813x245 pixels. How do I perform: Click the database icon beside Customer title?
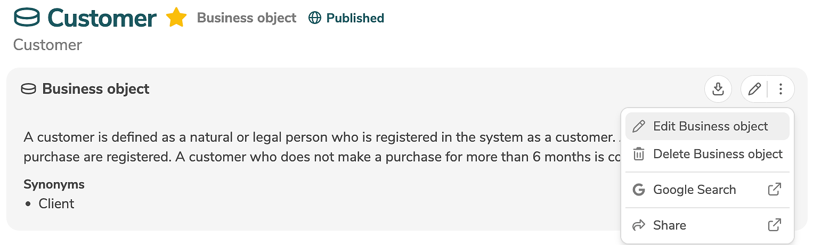point(27,18)
